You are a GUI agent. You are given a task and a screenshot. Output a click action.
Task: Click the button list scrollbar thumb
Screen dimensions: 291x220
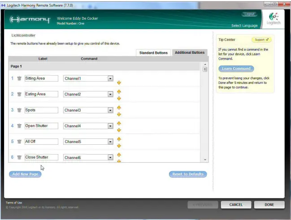pyautogui.click(x=205, y=69)
